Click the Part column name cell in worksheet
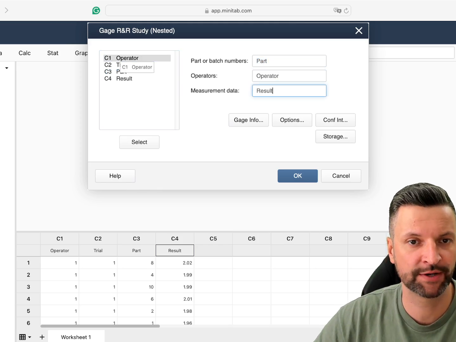Screen dimensions: 456x342 coord(136,250)
